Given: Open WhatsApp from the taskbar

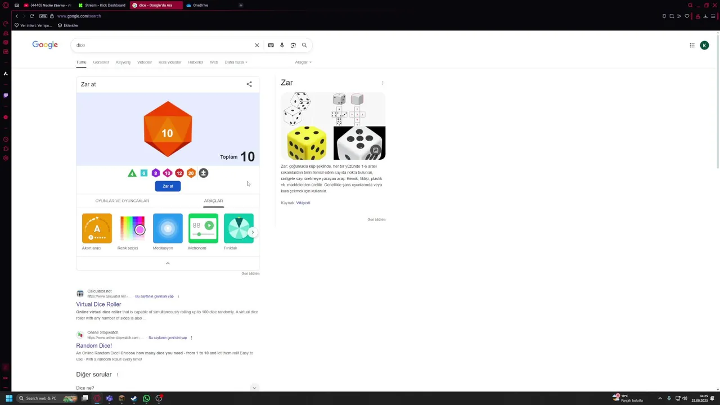Looking at the screenshot, I should pos(146,398).
